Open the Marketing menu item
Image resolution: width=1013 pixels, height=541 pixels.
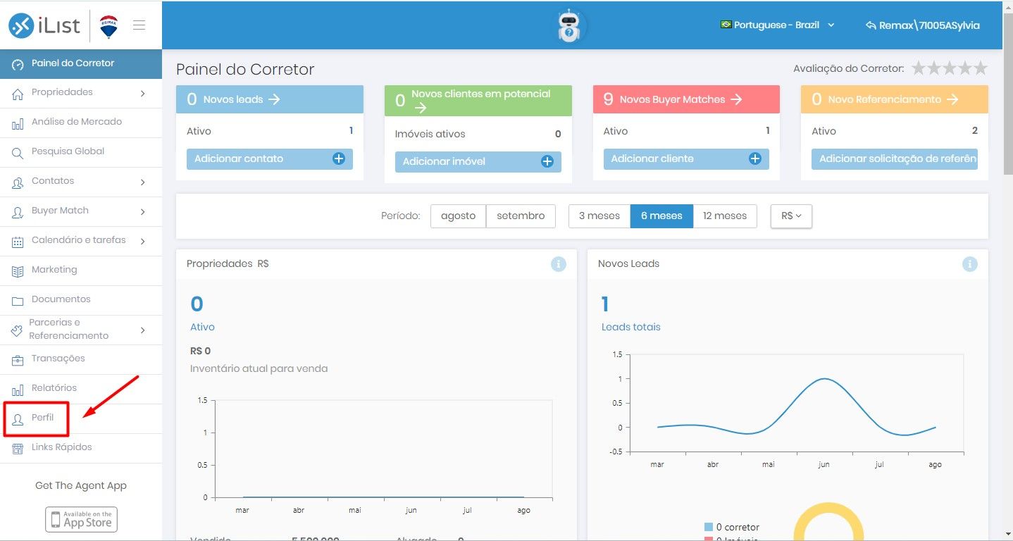(81, 270)
